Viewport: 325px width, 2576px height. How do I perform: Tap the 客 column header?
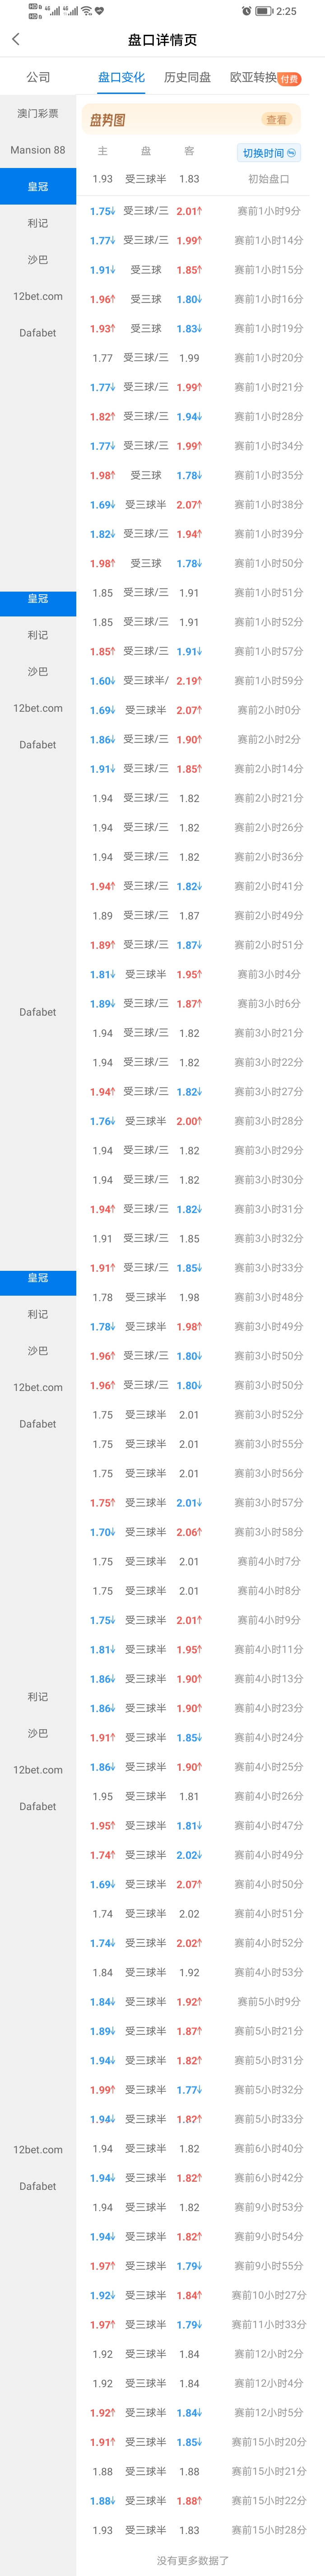pos(189,151)
